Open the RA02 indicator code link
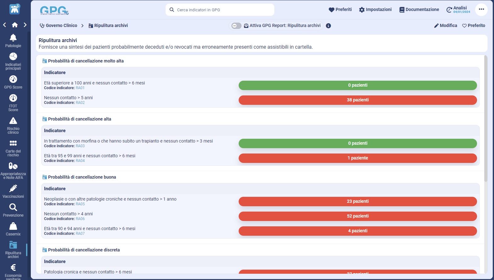Image resolution: width=494 pixels, height=280 pixels. click(80, 103)
